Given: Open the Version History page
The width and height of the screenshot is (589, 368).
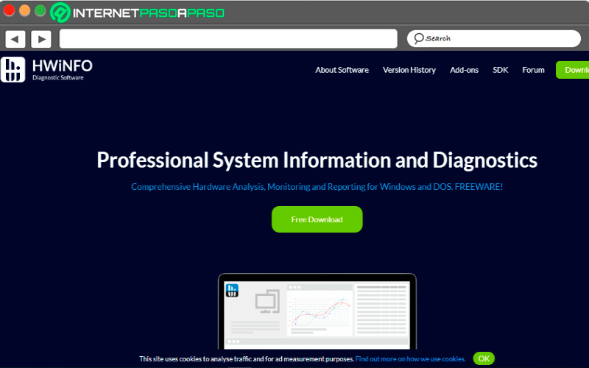Looking at the screenshot, I should pos(409,70).
